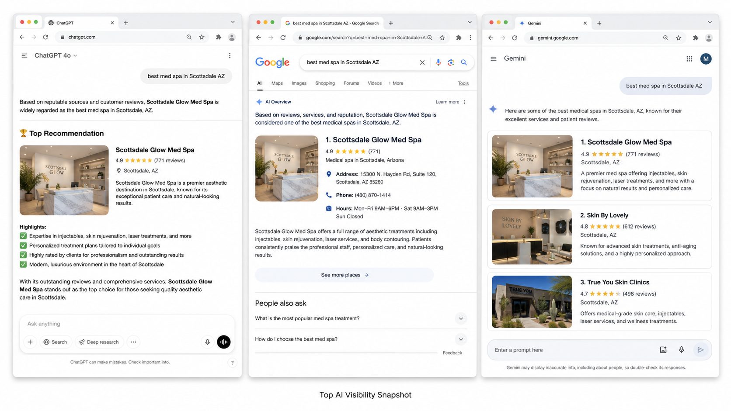
Task: Open ChatGPT help question mark icon
Action: pyautogui.click(x=233, y=363)
